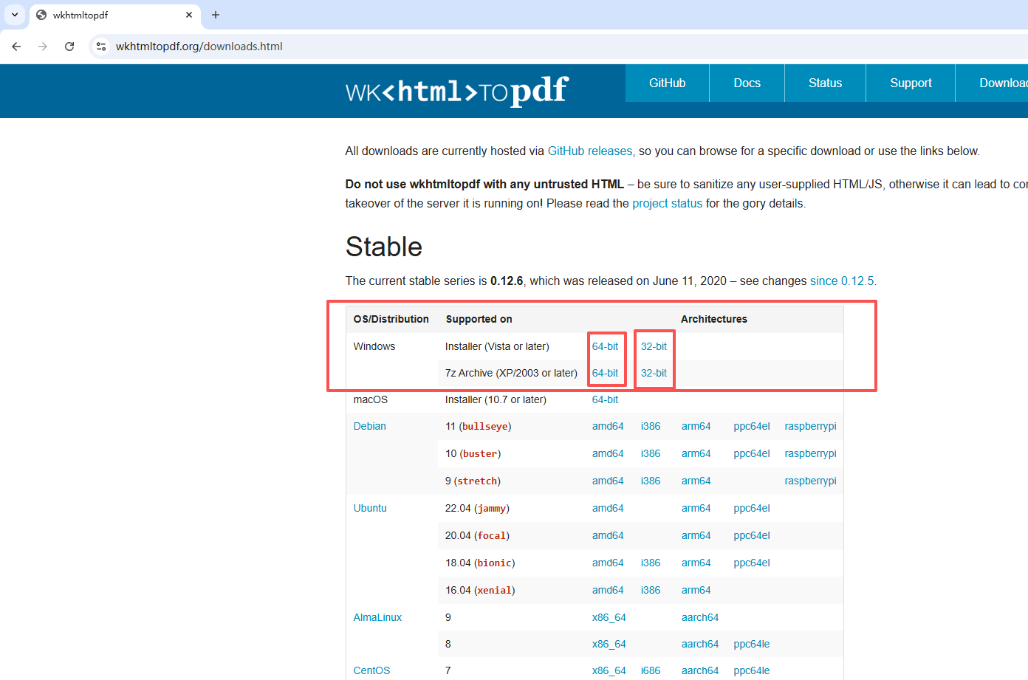The width and height of the screenshot is (1028, 680).
Task: Download Debian 10 buster raspberrypi
Action: [810, 453]
